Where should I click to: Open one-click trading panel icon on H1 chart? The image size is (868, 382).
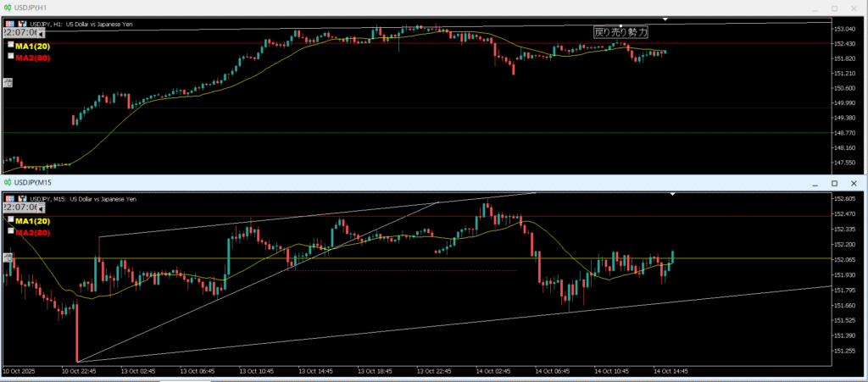[x=9, y=25]
